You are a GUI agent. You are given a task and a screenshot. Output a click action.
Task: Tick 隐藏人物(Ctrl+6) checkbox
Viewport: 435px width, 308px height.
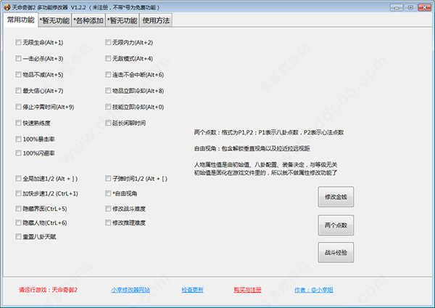point(18,223)
